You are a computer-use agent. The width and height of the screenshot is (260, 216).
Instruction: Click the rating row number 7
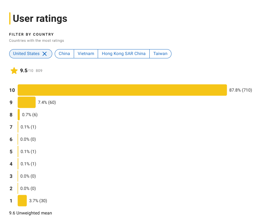click(11, 127)
